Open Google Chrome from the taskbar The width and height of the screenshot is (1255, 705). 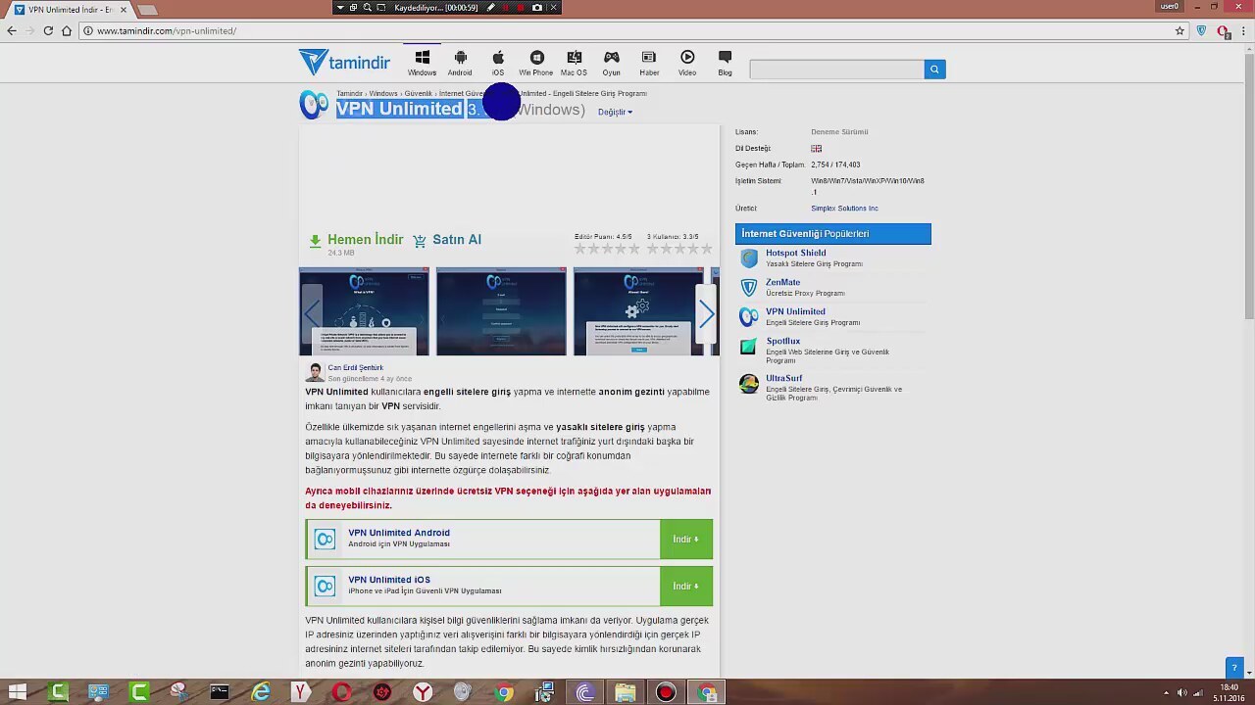coord(504,692)
